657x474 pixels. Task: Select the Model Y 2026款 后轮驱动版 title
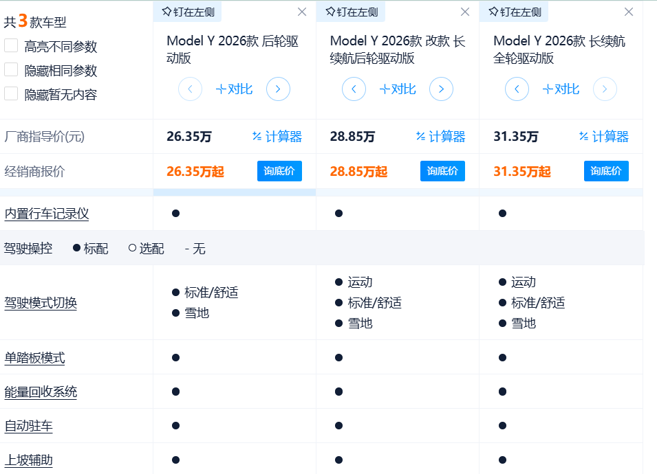tap(233, 49)
